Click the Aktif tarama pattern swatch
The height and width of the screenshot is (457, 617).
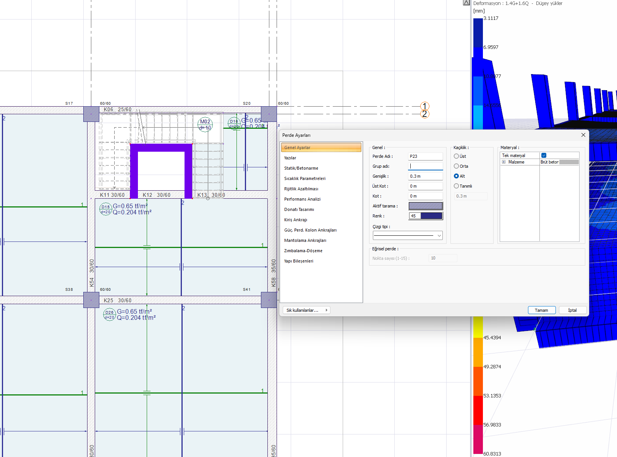click(426, 206)
